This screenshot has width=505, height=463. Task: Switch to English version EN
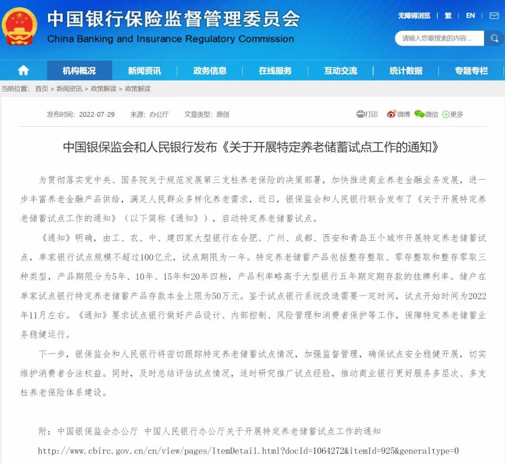pos(470,15)
